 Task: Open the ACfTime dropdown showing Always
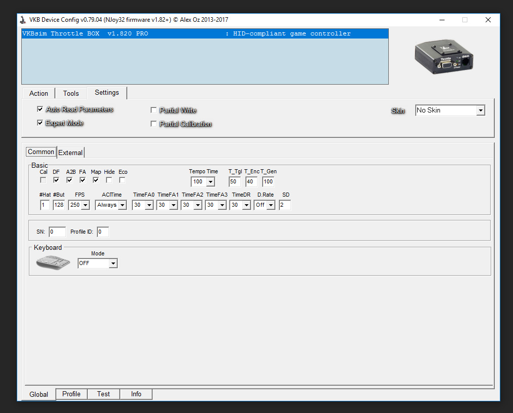tap(111, 205)
